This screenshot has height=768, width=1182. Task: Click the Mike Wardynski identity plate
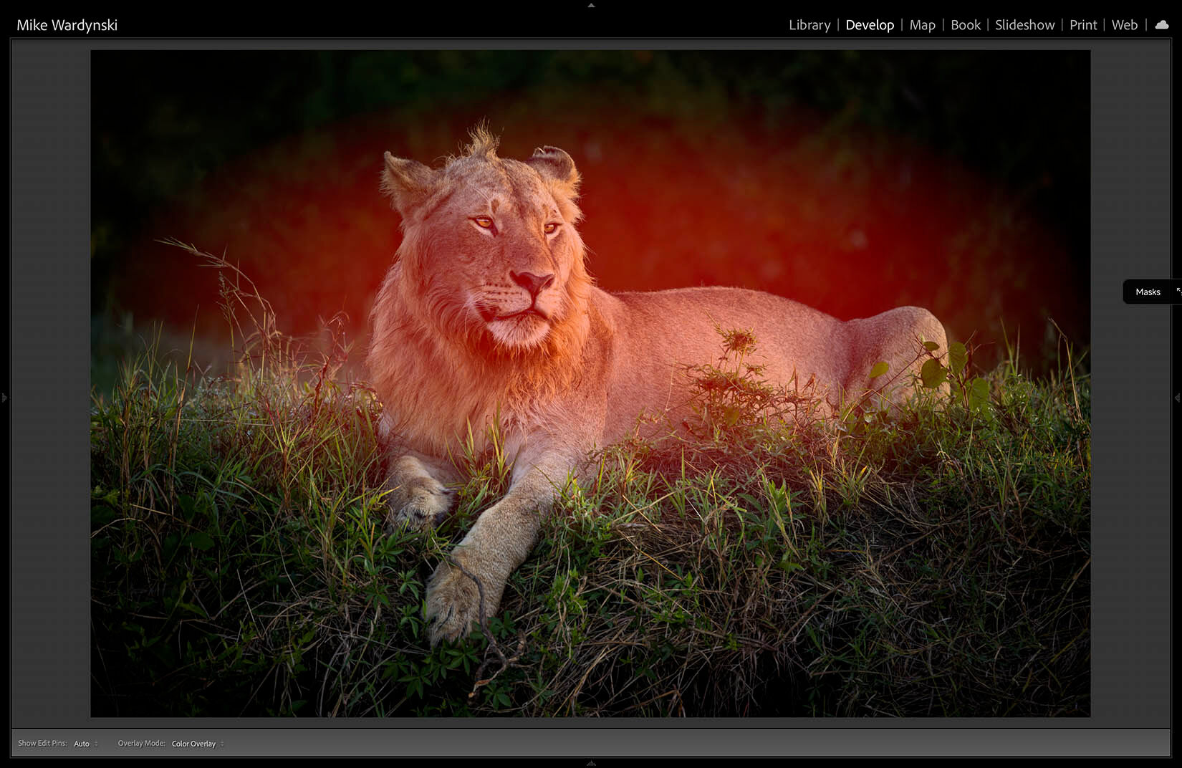point(67,25)
